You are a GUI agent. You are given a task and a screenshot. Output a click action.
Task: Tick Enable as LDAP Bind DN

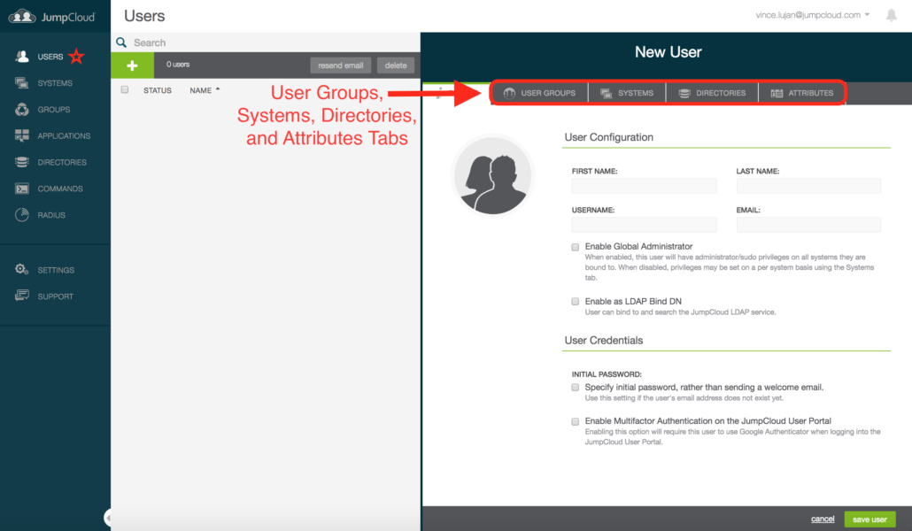[576, 302]
